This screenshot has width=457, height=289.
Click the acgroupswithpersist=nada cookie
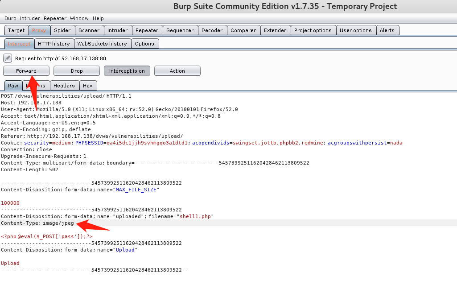(x=365, y=143)
